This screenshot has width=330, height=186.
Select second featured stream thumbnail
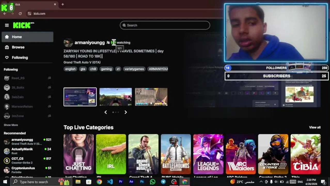pos(116,97)
